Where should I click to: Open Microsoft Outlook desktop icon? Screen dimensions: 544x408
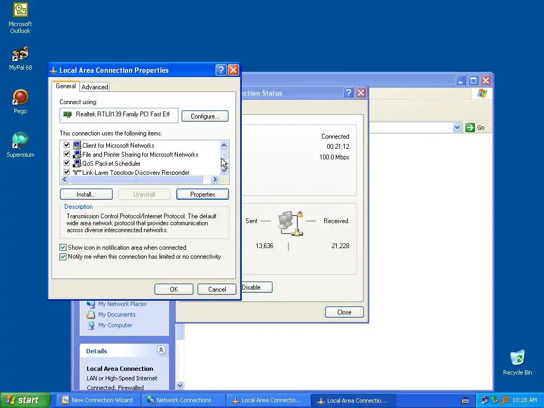pos(20,18)
